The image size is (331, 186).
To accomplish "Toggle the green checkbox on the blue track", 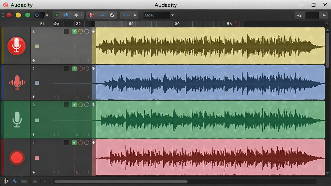I will click(x=74, y=68).
